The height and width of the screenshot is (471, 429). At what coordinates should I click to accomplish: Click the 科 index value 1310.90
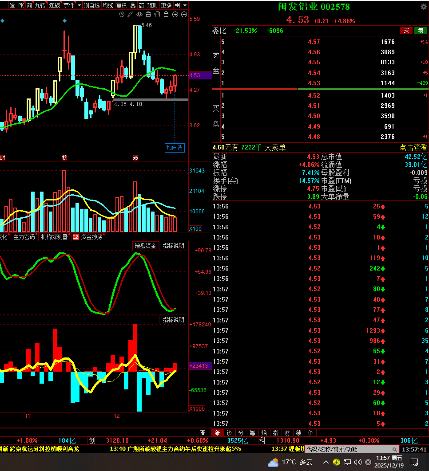coord(288,440)
